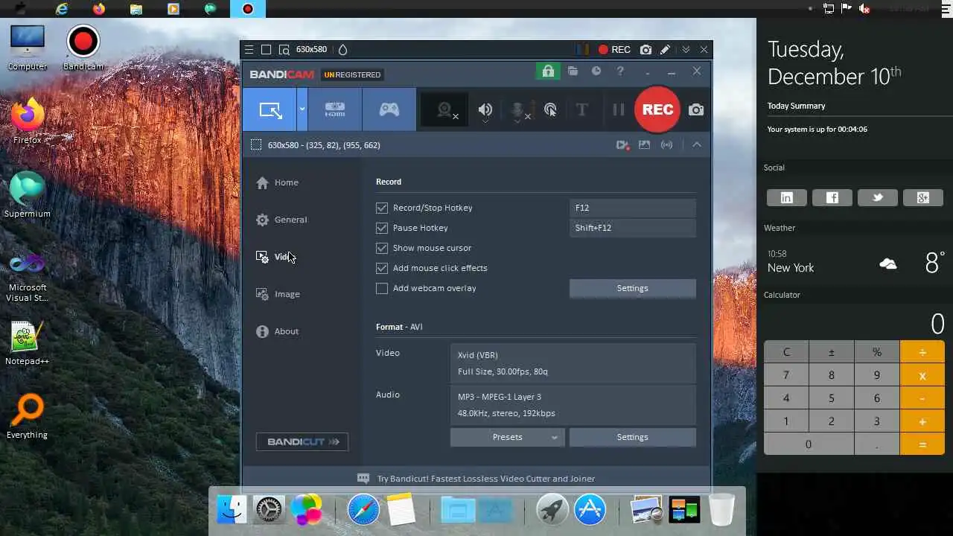Switch to Game Recording mode gamepad icon

(x=389, y=109)
